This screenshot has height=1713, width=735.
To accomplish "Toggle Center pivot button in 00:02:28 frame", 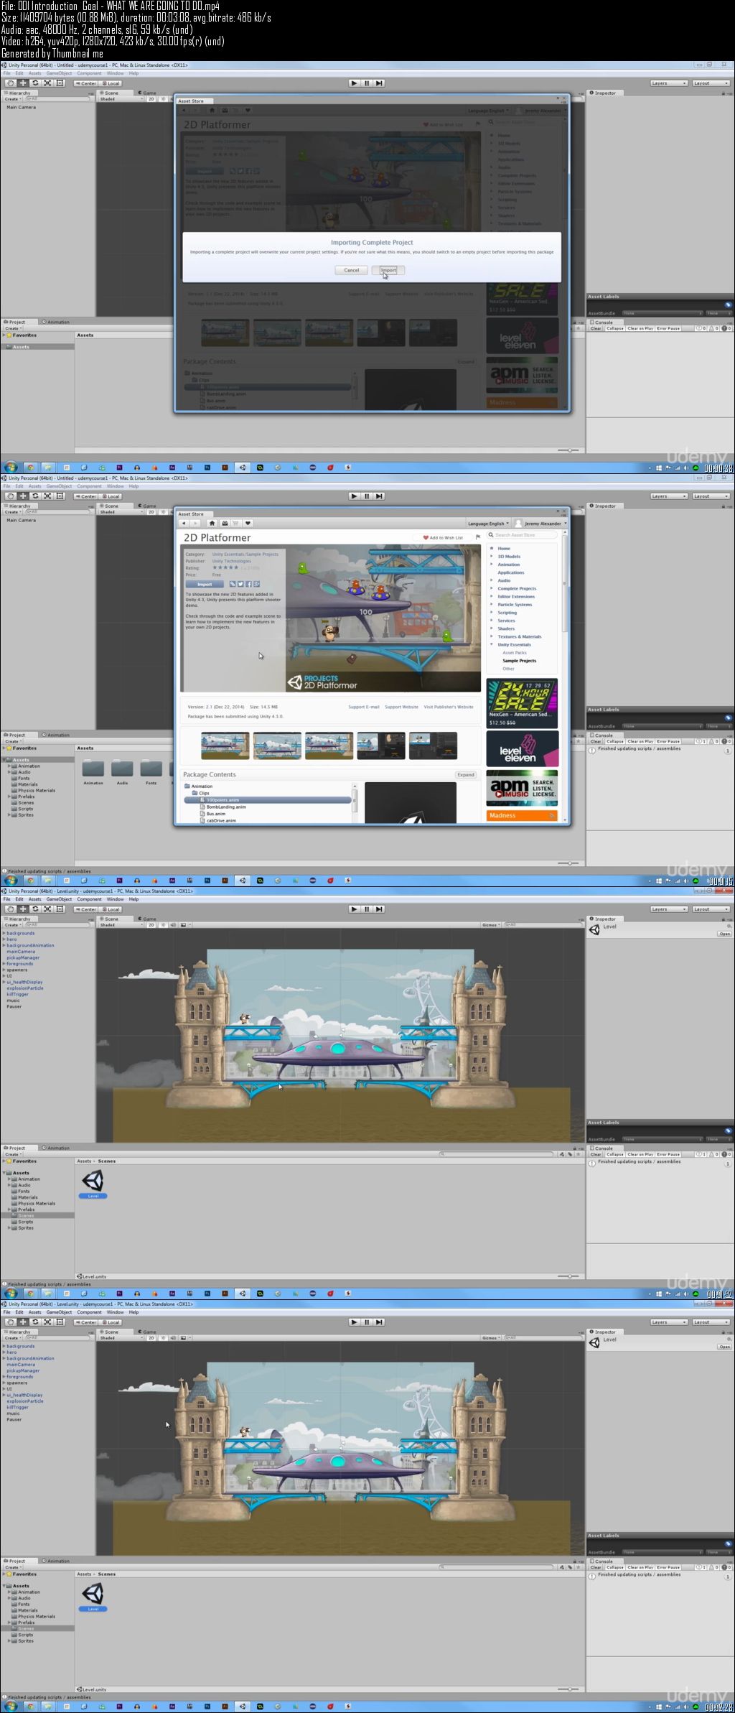I will [86, 1322].
